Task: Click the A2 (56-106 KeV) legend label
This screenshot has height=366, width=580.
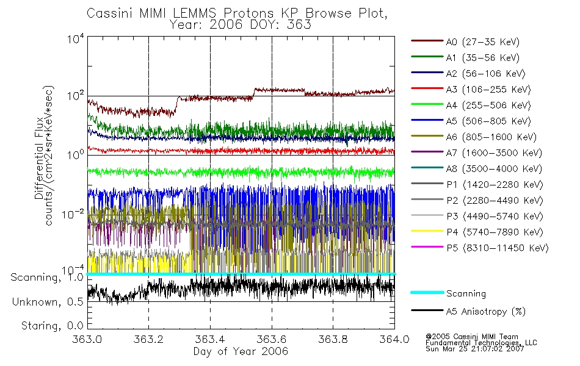Action: tap(485, 74)
